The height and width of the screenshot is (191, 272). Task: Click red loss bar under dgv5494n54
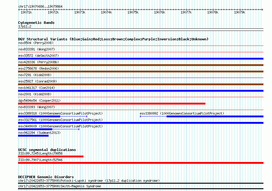pyautogui.click(x=112, y=104)
